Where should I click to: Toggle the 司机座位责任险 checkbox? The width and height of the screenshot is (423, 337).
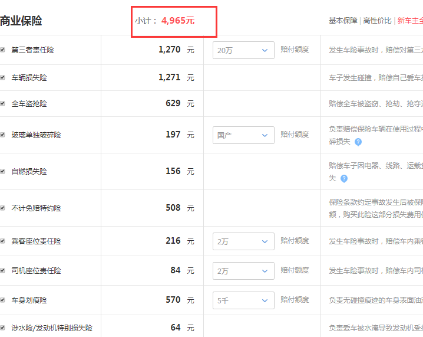pyautogui.click(x=2, y=270)
